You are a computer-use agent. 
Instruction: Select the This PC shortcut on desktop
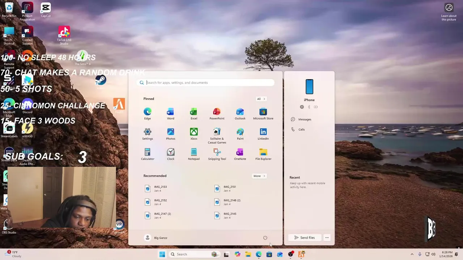click(9, 36)
